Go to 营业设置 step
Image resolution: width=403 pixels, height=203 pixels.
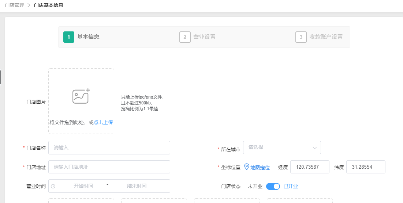(x=204, y=37)
